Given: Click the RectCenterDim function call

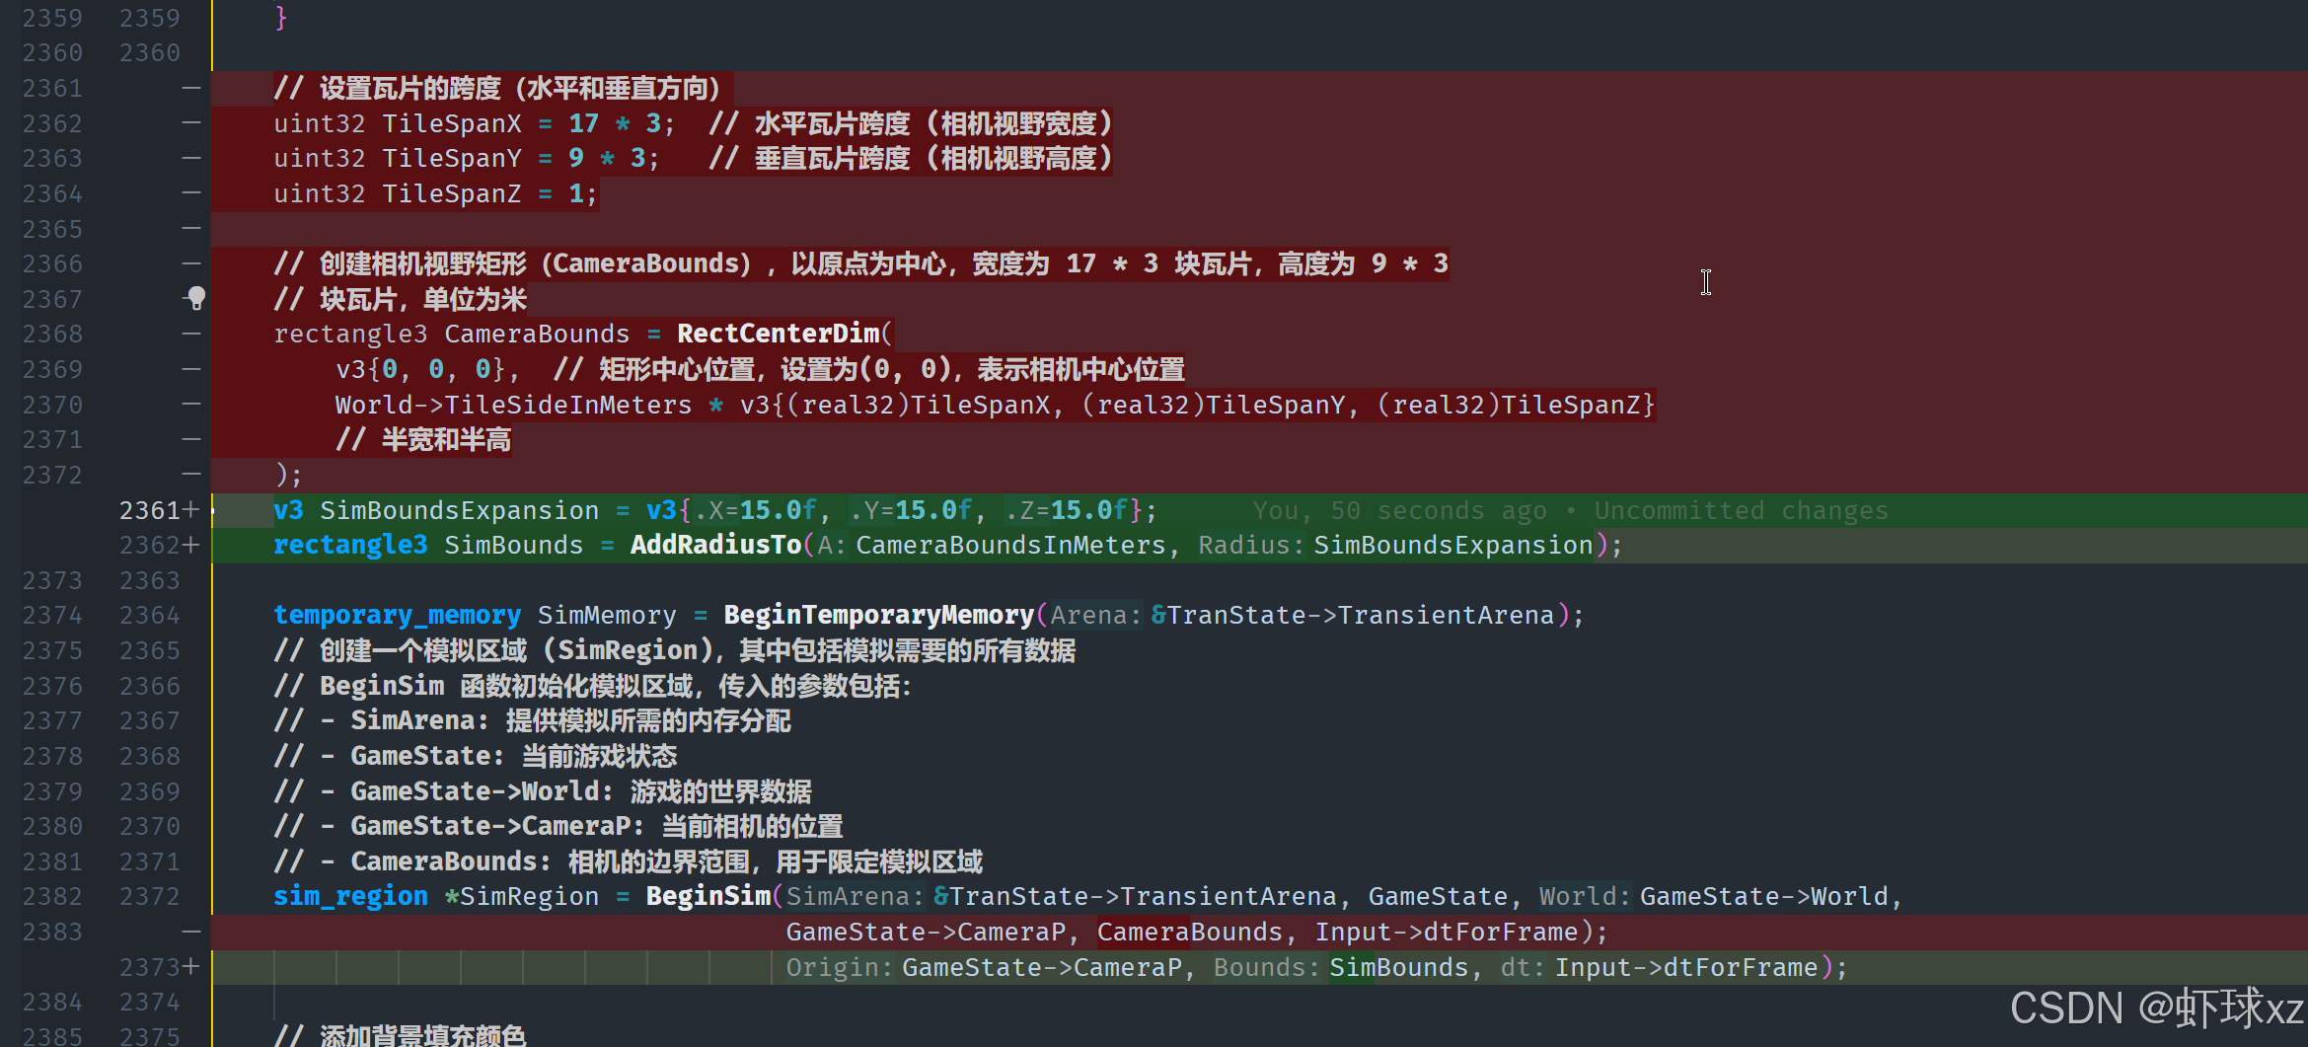Looking at the screenshot, I should pyautogui.click(x=778, y=334).
